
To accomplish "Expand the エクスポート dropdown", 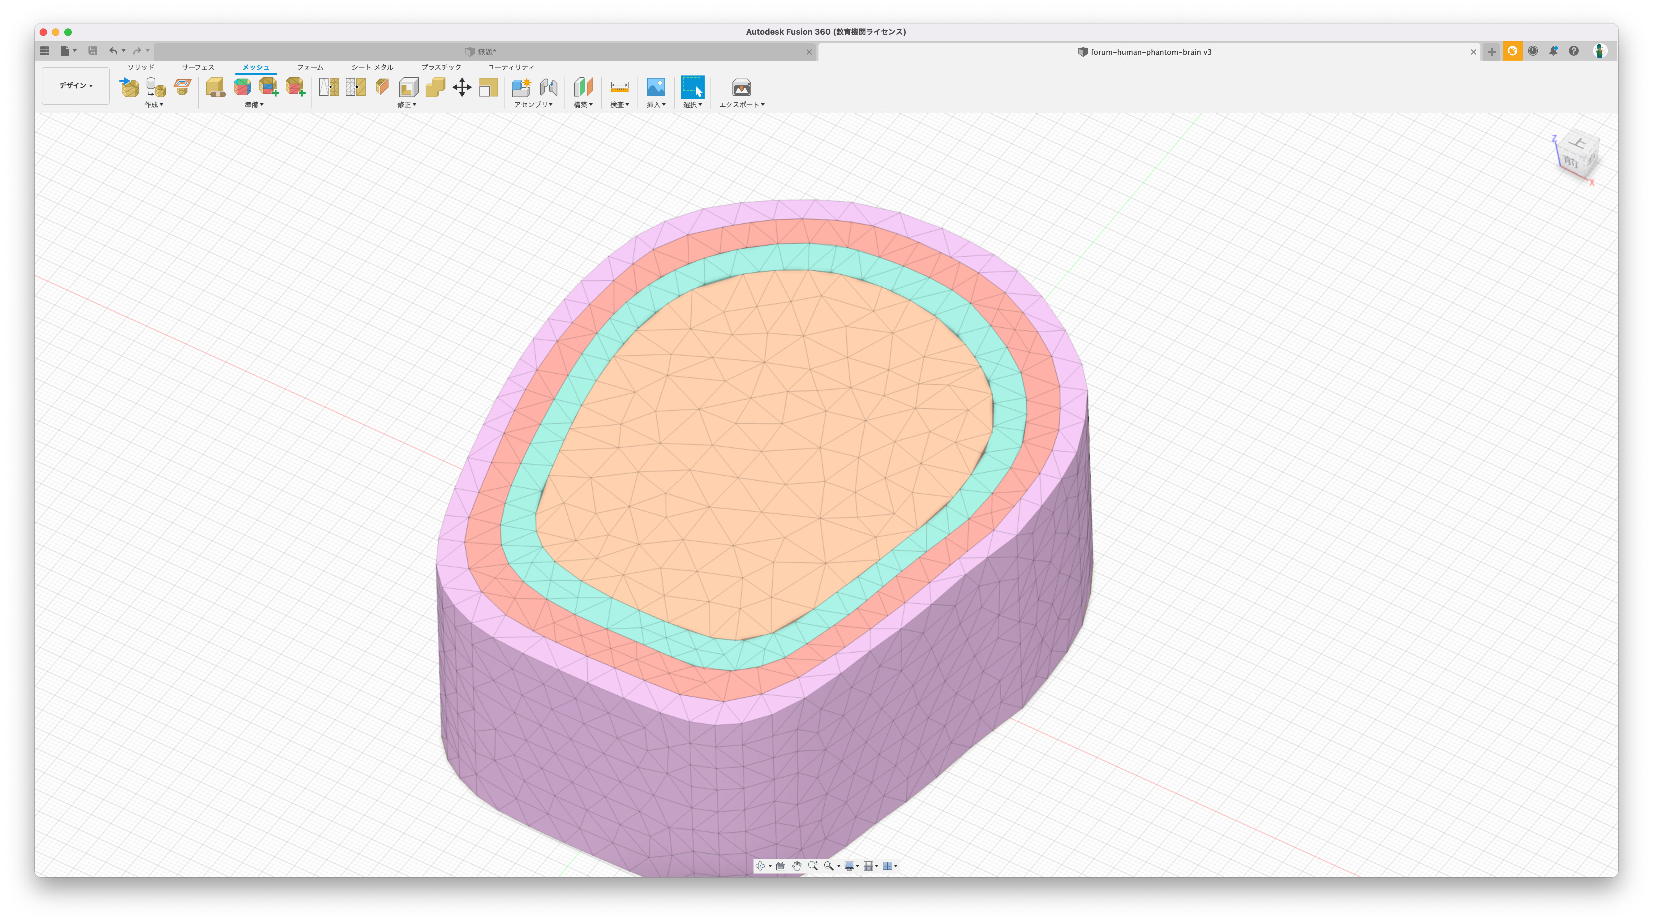I will click(741, 104).
